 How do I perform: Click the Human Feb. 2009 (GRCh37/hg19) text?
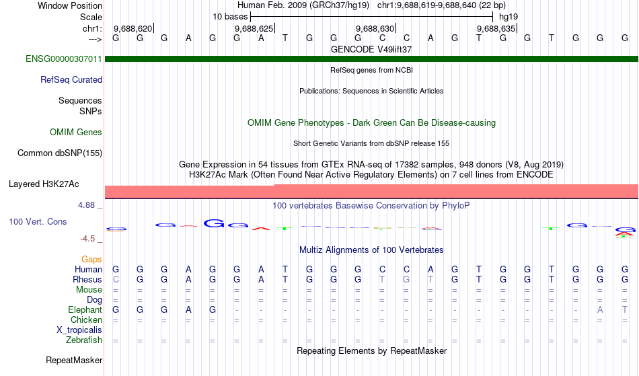coord(303,5)
